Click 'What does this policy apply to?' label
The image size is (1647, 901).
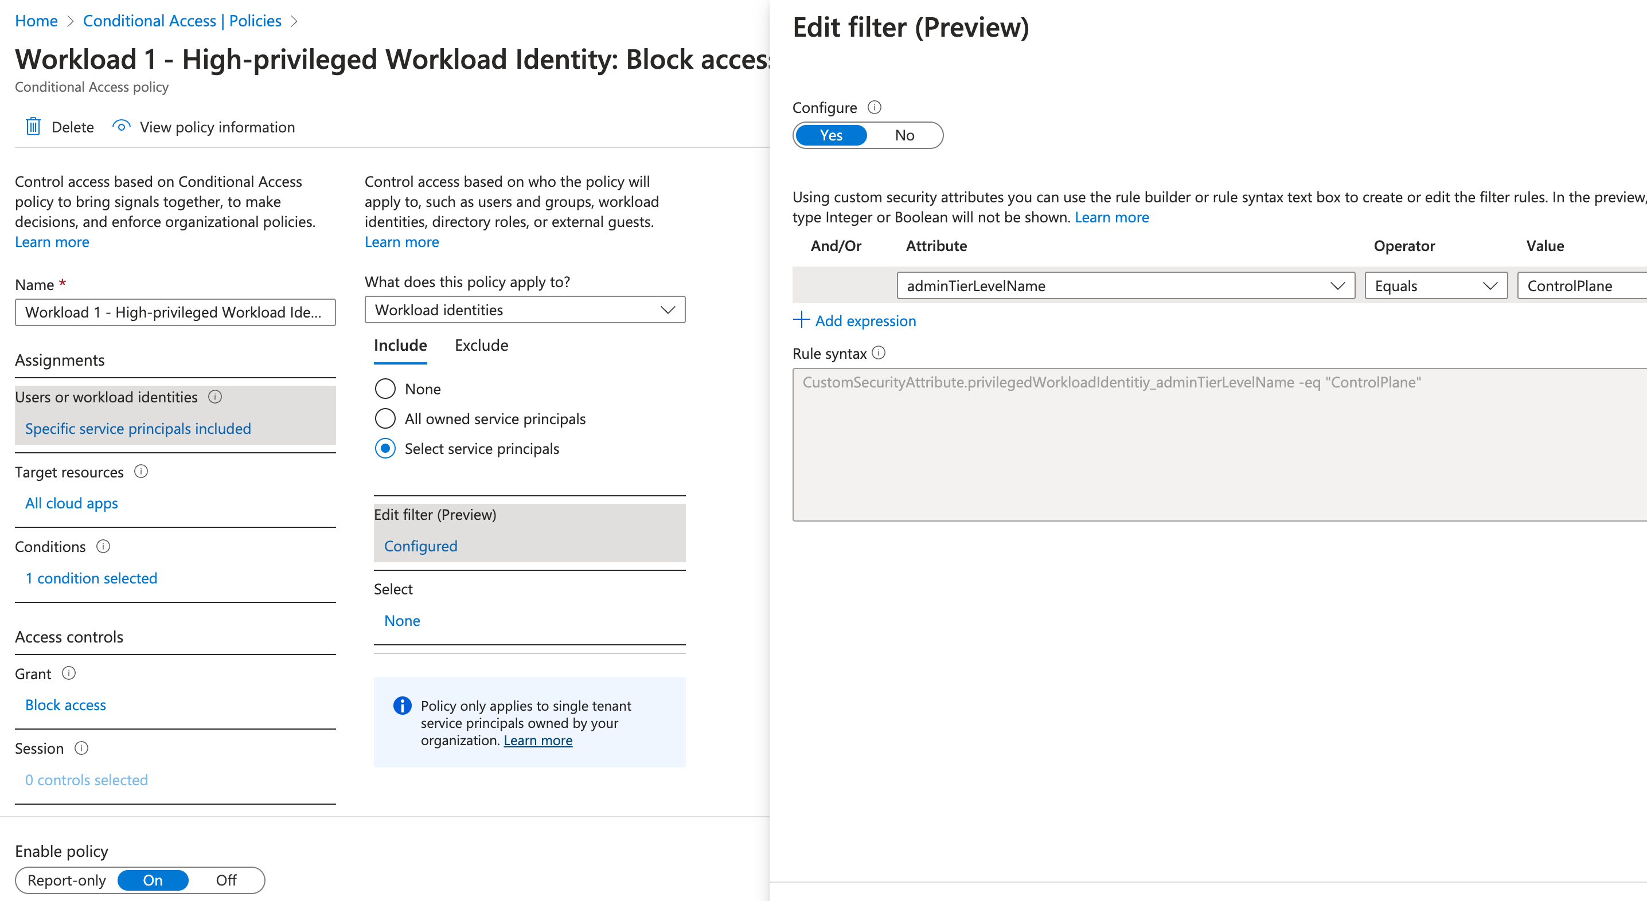[467, 282]
